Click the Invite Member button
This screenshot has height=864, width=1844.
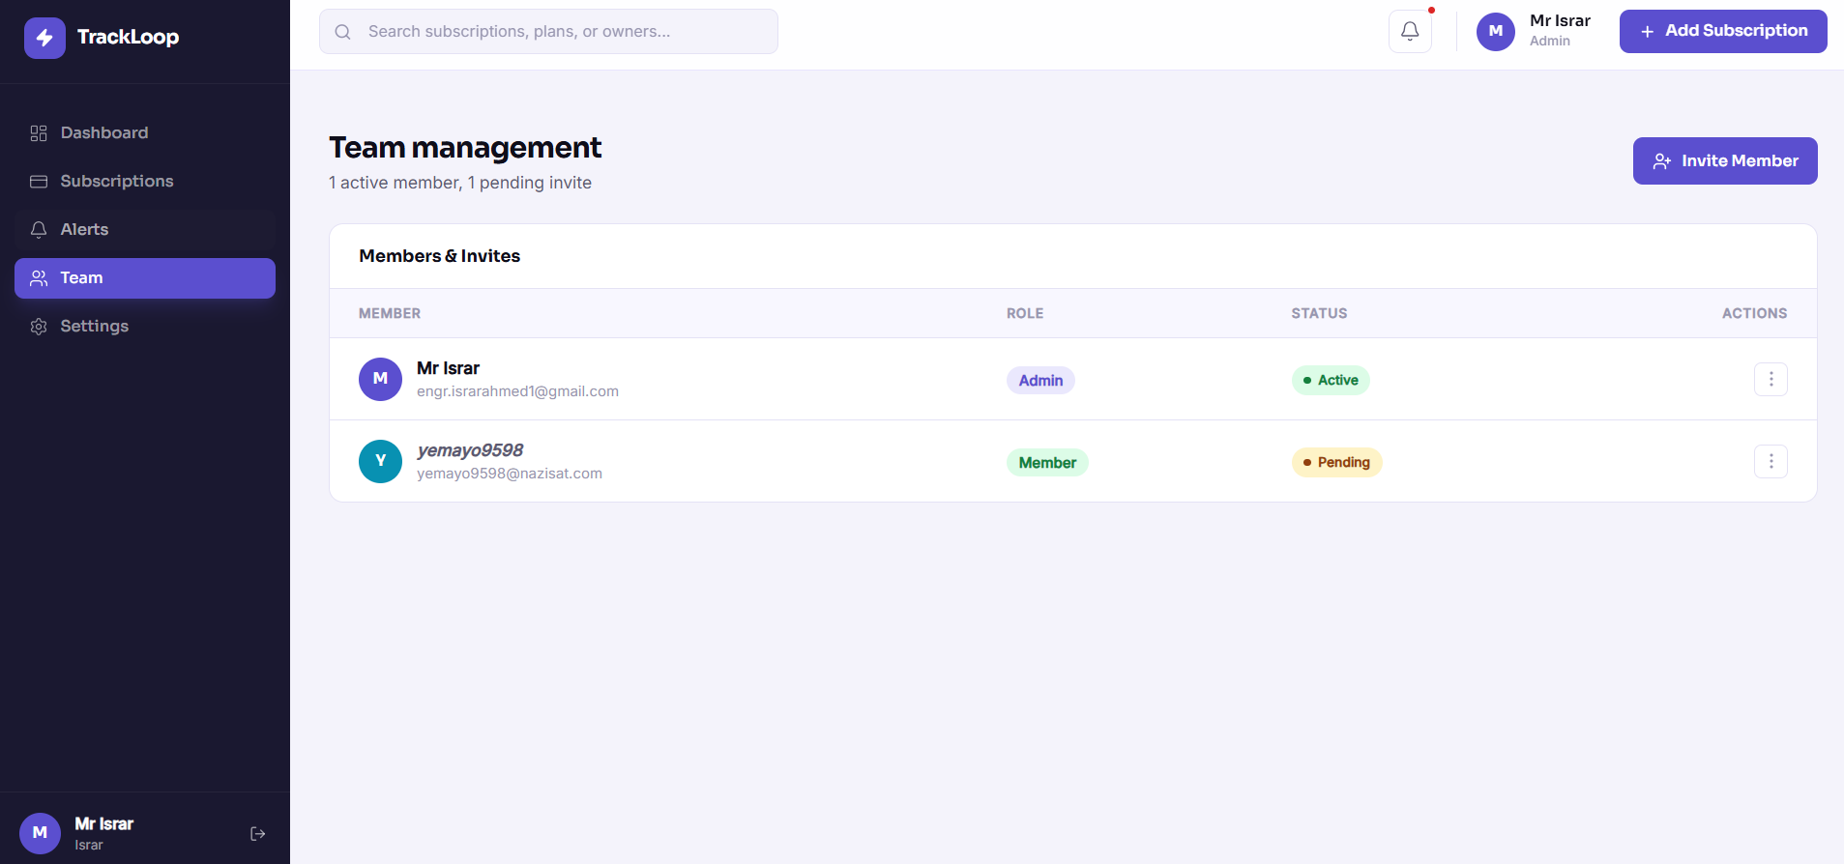(1725, 160)
